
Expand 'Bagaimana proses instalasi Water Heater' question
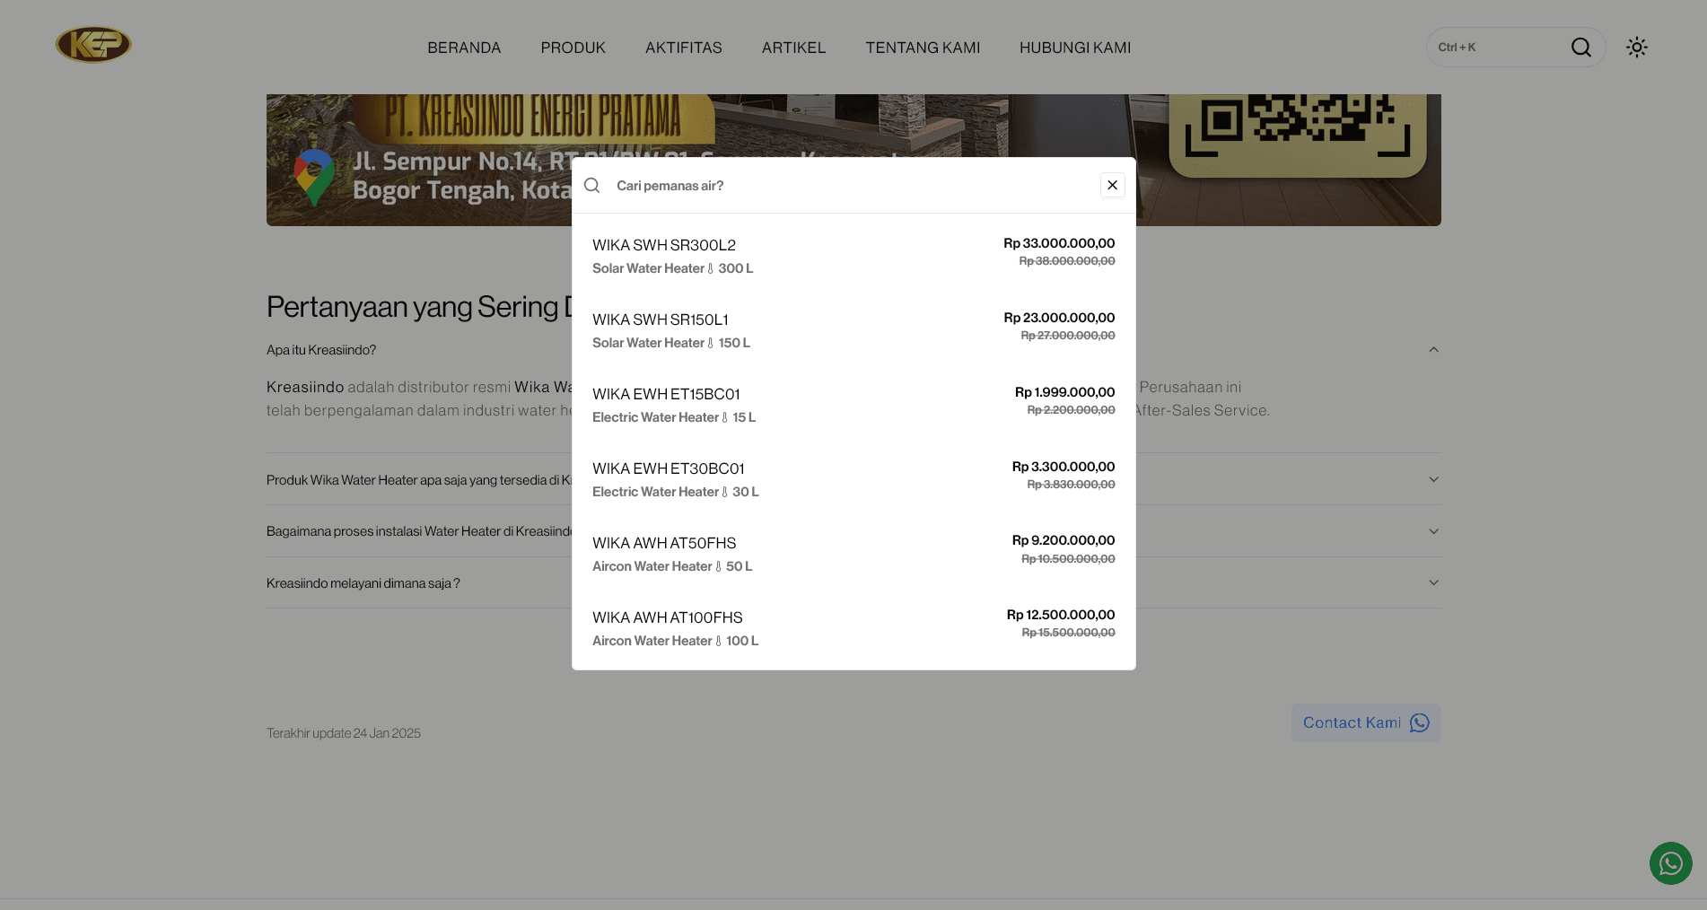coord(1433,530)
